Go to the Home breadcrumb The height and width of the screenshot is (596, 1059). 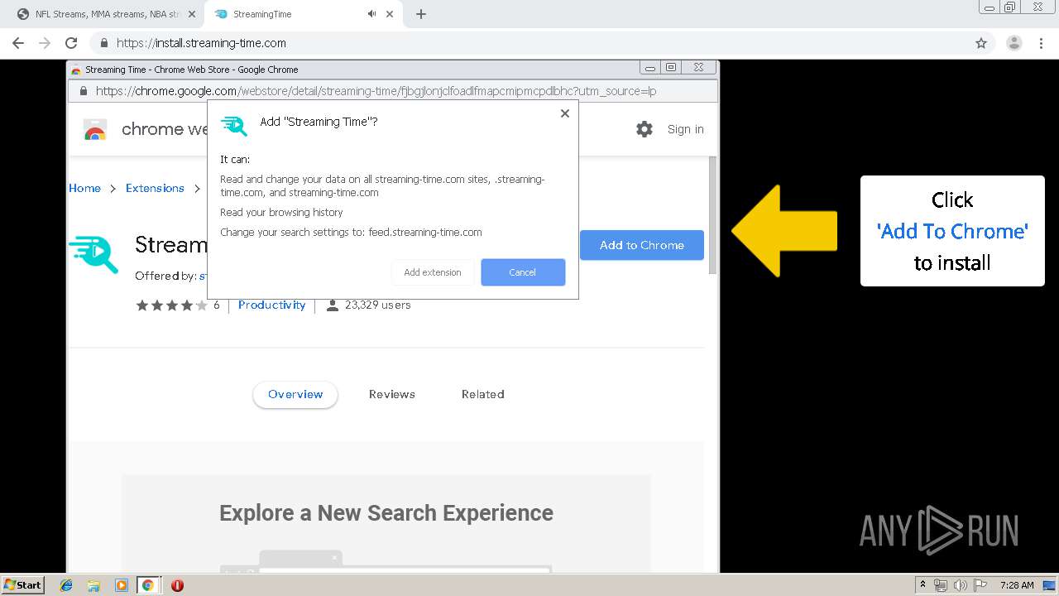coord(84,188)
